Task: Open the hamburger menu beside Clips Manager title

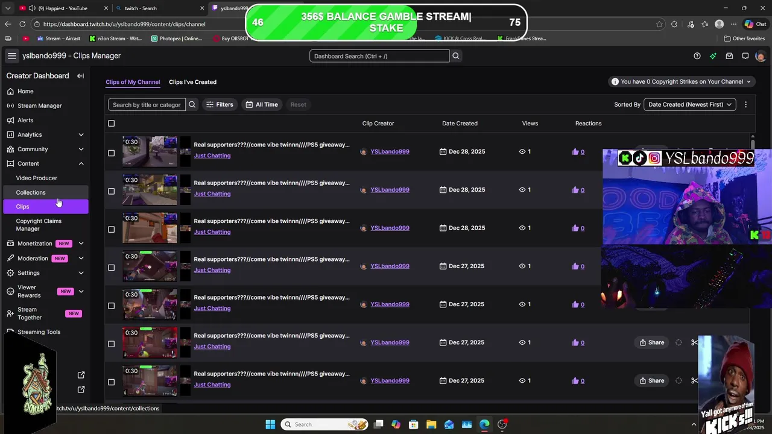Action: coord(11,55)
